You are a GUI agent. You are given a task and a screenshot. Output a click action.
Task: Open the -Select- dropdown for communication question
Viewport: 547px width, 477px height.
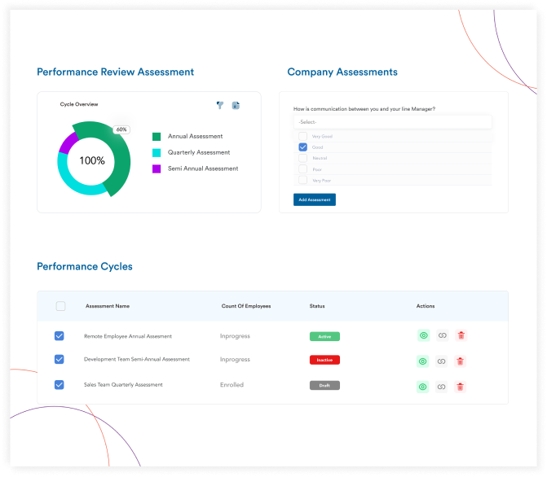(x=393, y=122)
